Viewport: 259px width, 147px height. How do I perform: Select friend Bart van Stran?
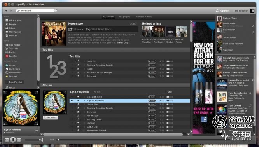click(x=230, y=18)
